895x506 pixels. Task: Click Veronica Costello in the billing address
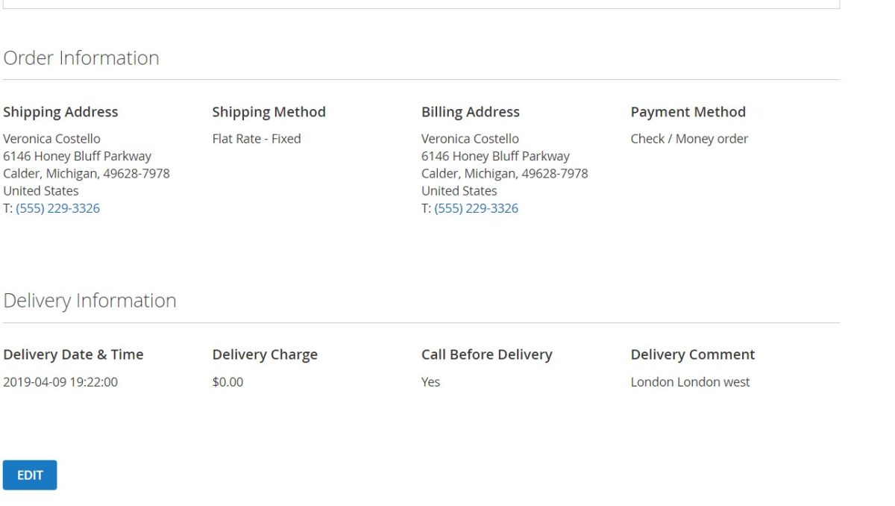[x=470, y=138]
